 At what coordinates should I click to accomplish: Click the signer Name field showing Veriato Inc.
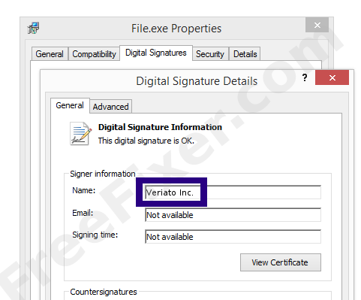pyautogui.click(x=233, y=192)
